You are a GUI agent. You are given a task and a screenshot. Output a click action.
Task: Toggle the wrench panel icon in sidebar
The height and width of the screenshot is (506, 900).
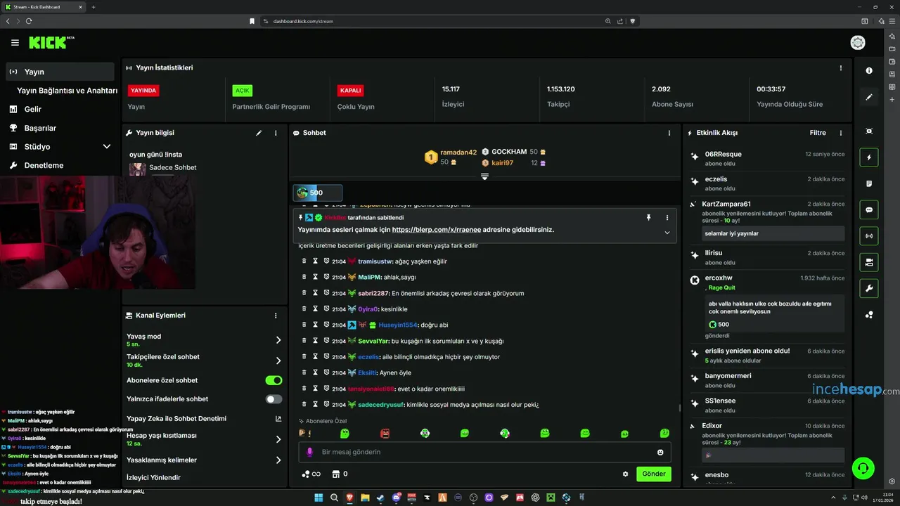point(869,288)
